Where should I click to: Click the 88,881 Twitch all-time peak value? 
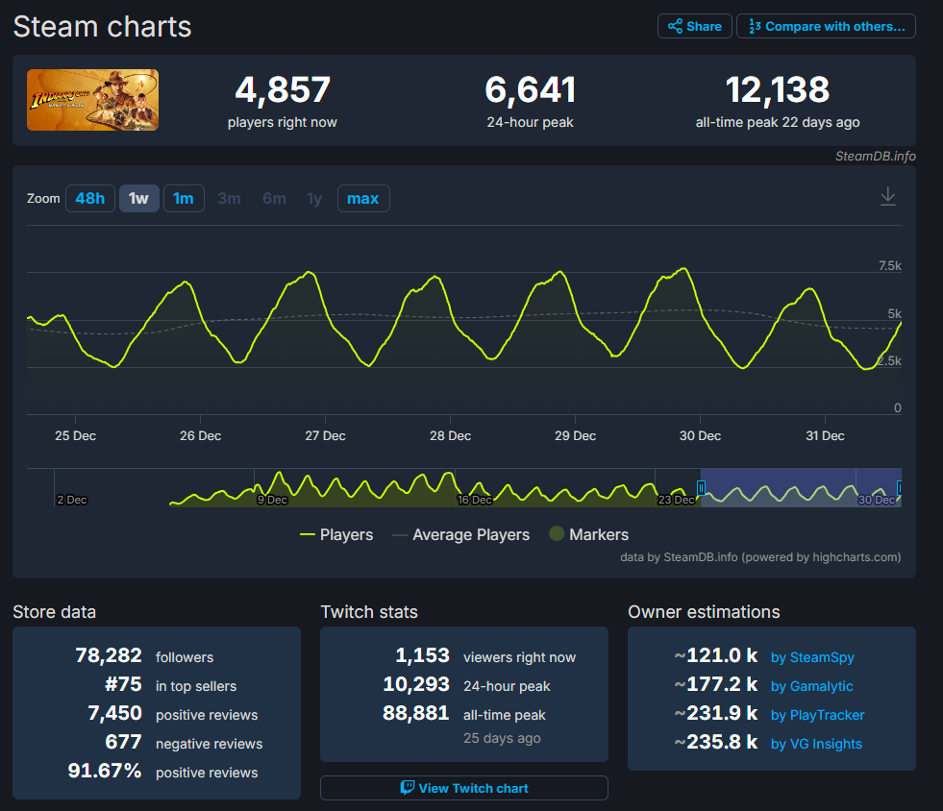coord(416,713)
